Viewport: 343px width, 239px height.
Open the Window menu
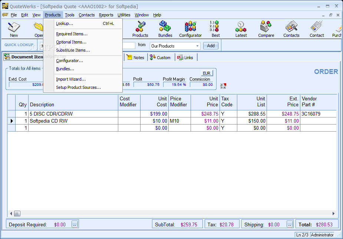tap(142, 15)
